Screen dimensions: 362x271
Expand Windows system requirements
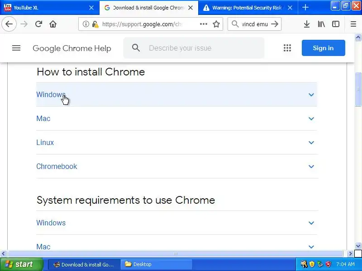pyautogui.click(x=176, y=223)
